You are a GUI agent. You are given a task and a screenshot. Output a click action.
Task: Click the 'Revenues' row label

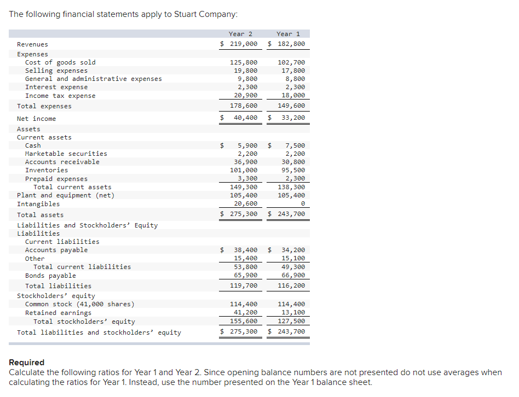point(32,44)
